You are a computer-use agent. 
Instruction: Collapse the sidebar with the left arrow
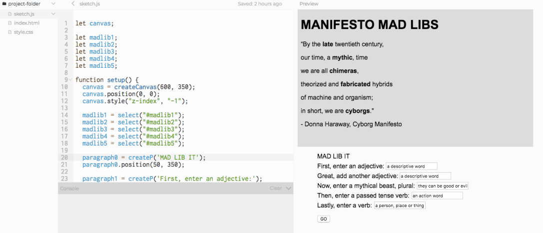pos(73,4)
